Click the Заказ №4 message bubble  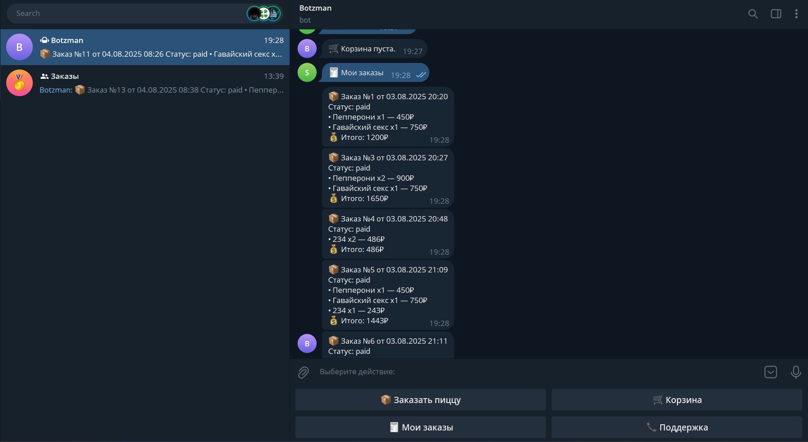(x=388, y=234)
